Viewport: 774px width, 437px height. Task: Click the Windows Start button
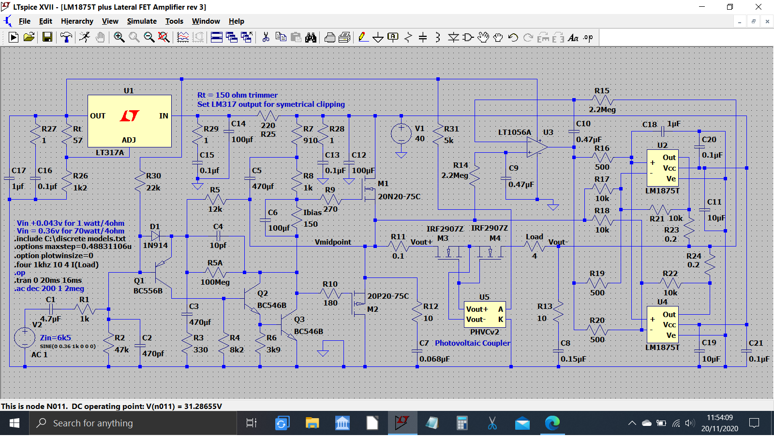point(15,423)
